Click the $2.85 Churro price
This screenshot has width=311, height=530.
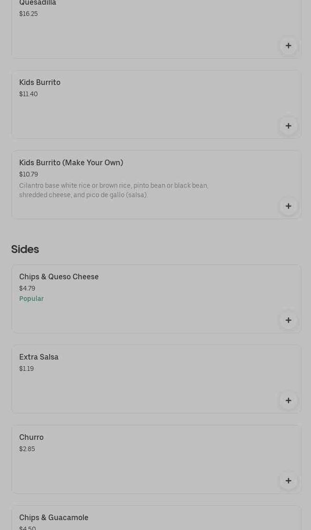27,449
